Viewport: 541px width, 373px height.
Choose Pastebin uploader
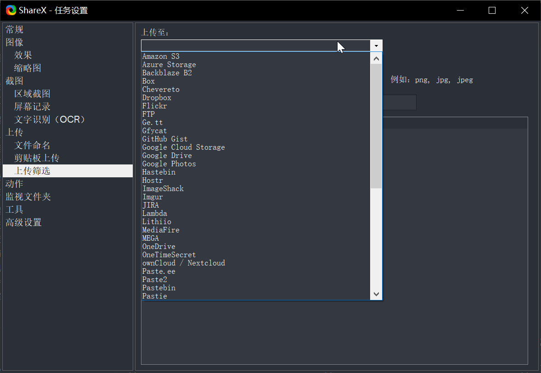coord(256,288)
